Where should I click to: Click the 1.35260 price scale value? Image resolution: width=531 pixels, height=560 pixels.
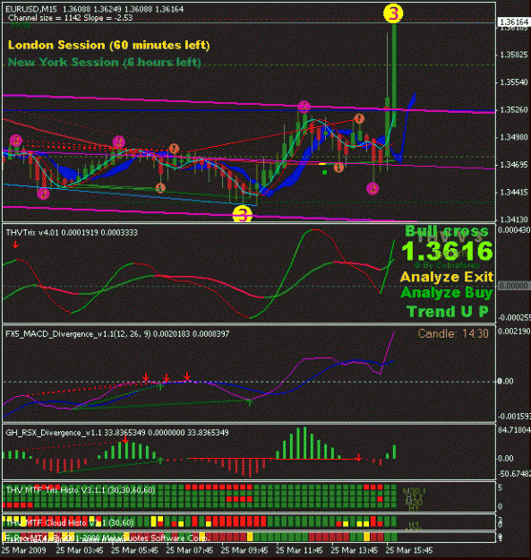click(x=513, y=109)
